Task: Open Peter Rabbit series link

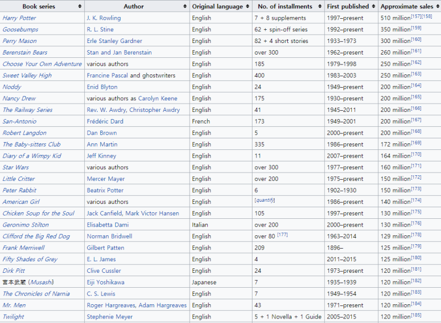Action: 19,191
